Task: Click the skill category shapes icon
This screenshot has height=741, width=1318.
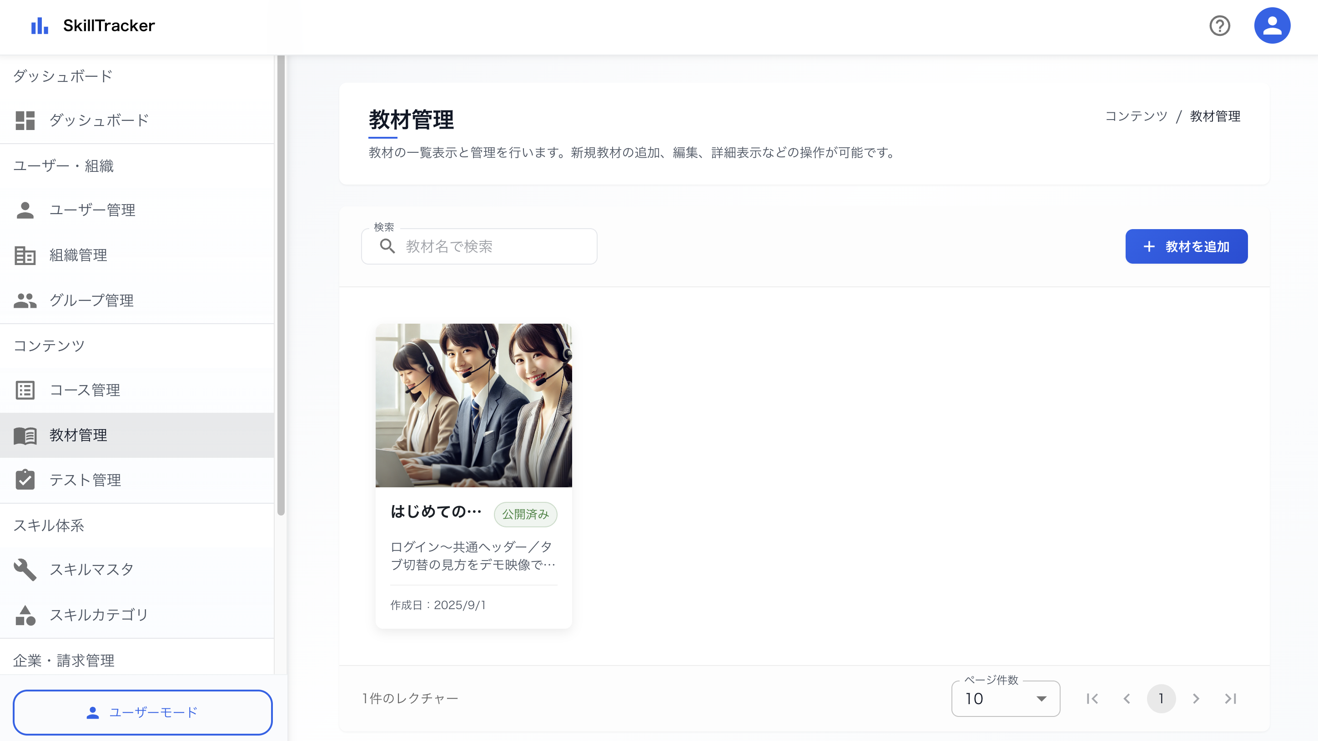Action: click(x=25, y=615)
